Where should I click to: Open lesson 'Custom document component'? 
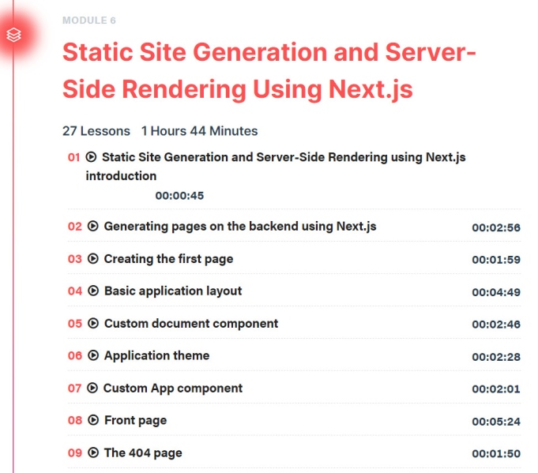point(191,324)
